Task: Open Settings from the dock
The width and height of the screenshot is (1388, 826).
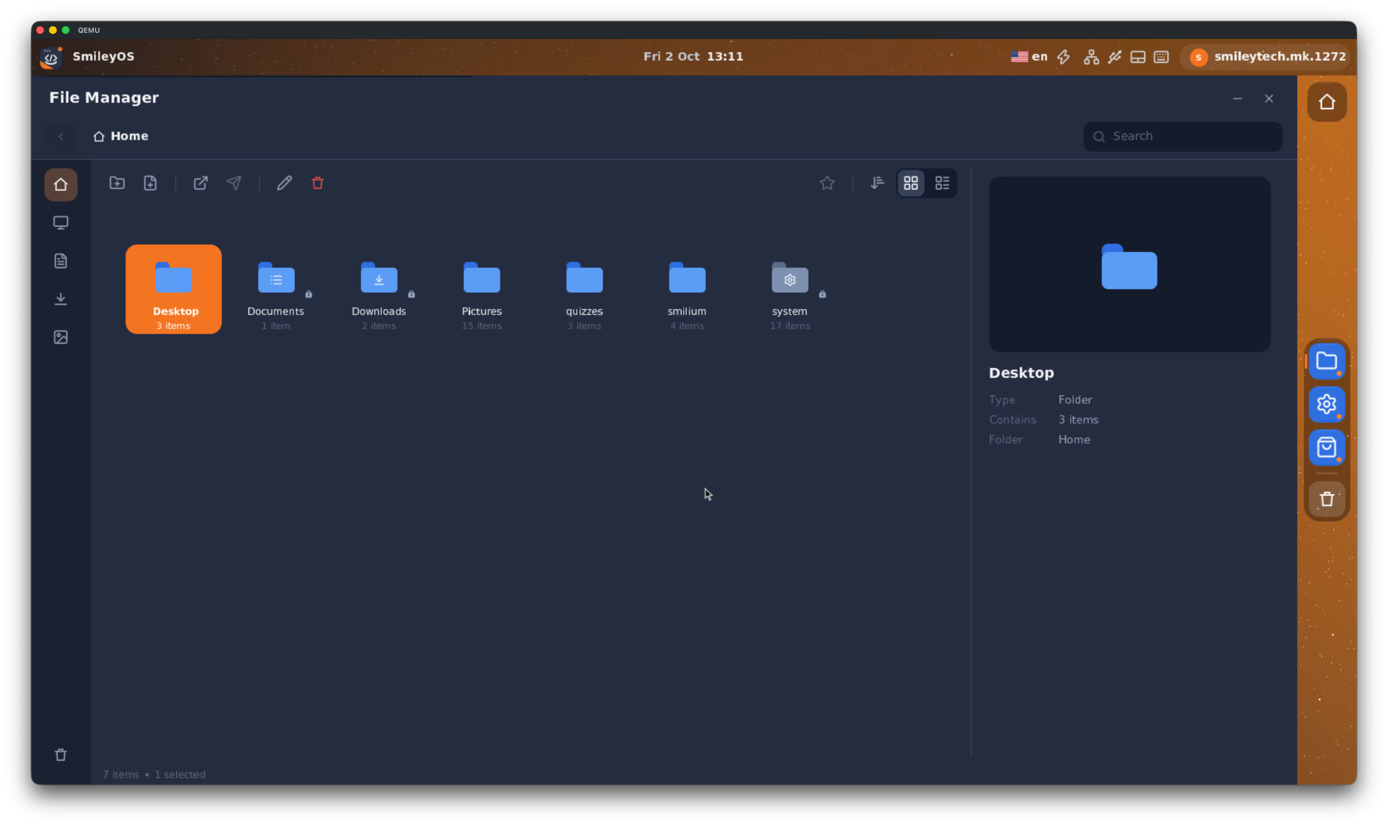Action: pyautogui.click(x=1327, y=404)
